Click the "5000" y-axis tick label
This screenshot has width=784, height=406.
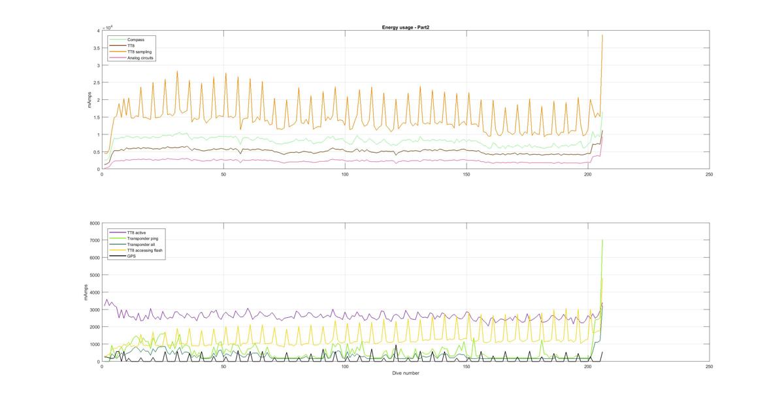(95, 275)
